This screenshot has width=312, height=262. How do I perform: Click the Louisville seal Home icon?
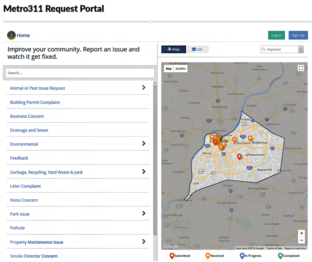11,35
